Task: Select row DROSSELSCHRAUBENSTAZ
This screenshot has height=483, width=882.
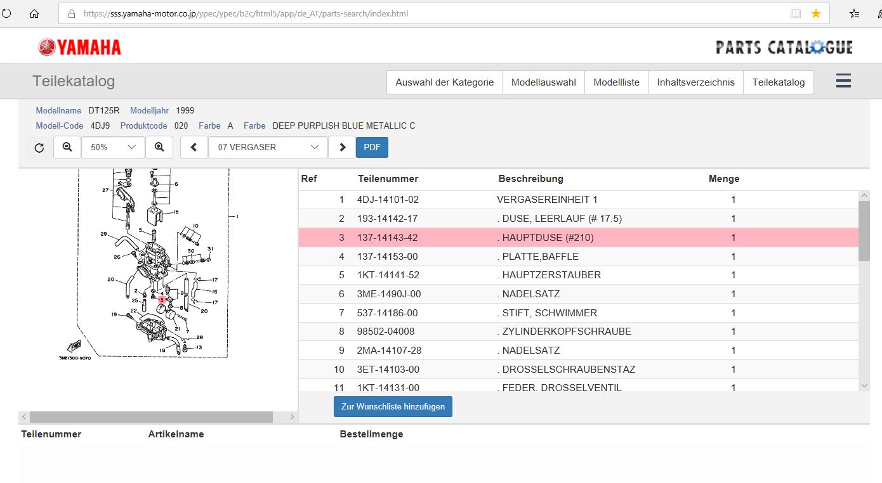Action: pos(579,370)
